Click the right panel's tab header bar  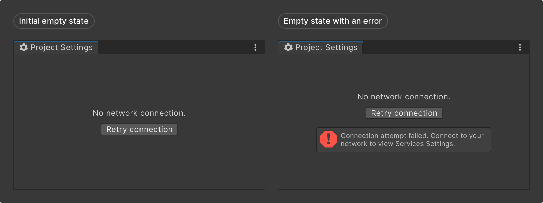[434, 47]
